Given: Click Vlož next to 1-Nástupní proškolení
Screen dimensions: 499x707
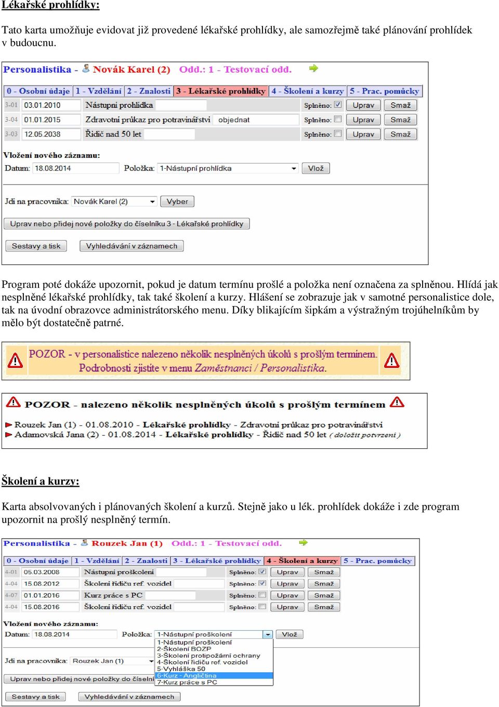Looking at the screenshot, I should coord(290,634).
